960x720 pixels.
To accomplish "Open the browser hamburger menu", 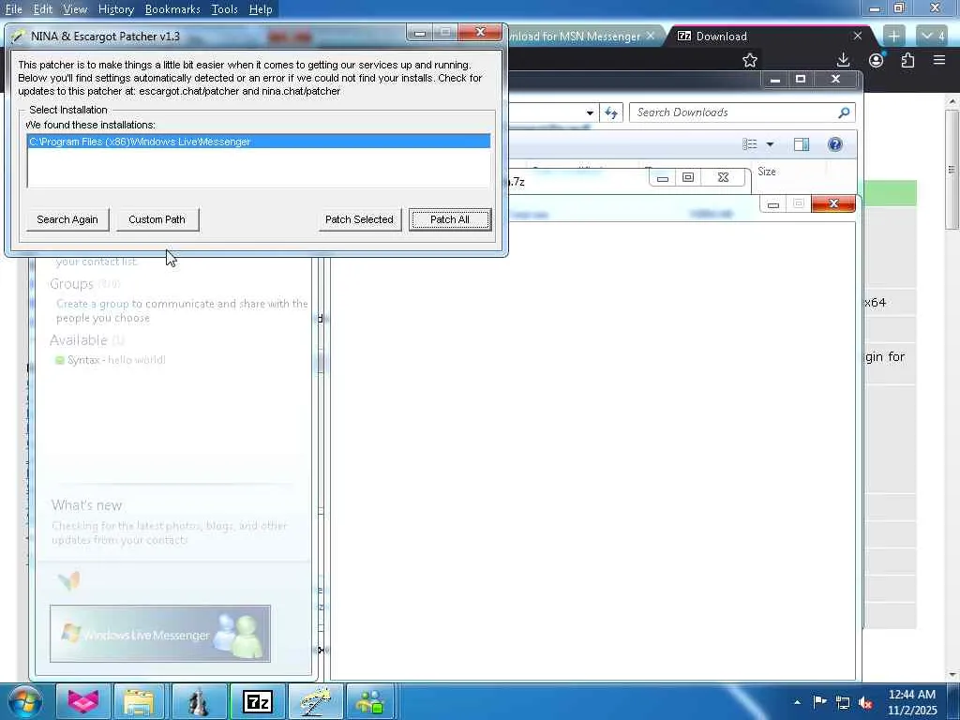I will 939,60.
